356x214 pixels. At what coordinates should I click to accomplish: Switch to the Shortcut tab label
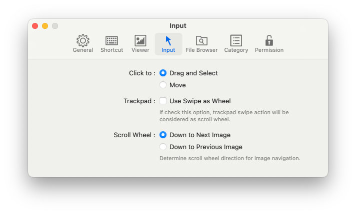[111, 50]
